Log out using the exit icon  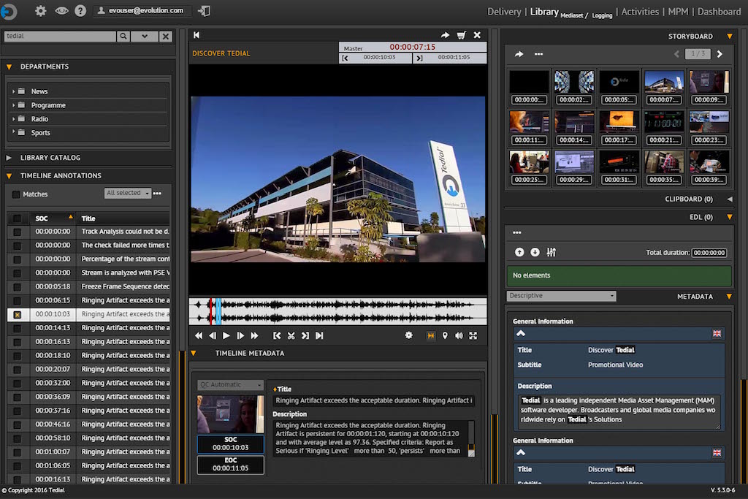click(205, 11)
